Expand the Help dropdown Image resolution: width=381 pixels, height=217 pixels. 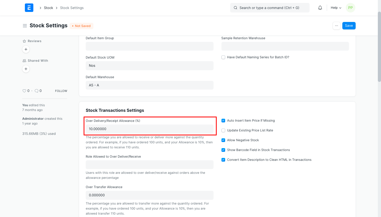pos(336,8)
